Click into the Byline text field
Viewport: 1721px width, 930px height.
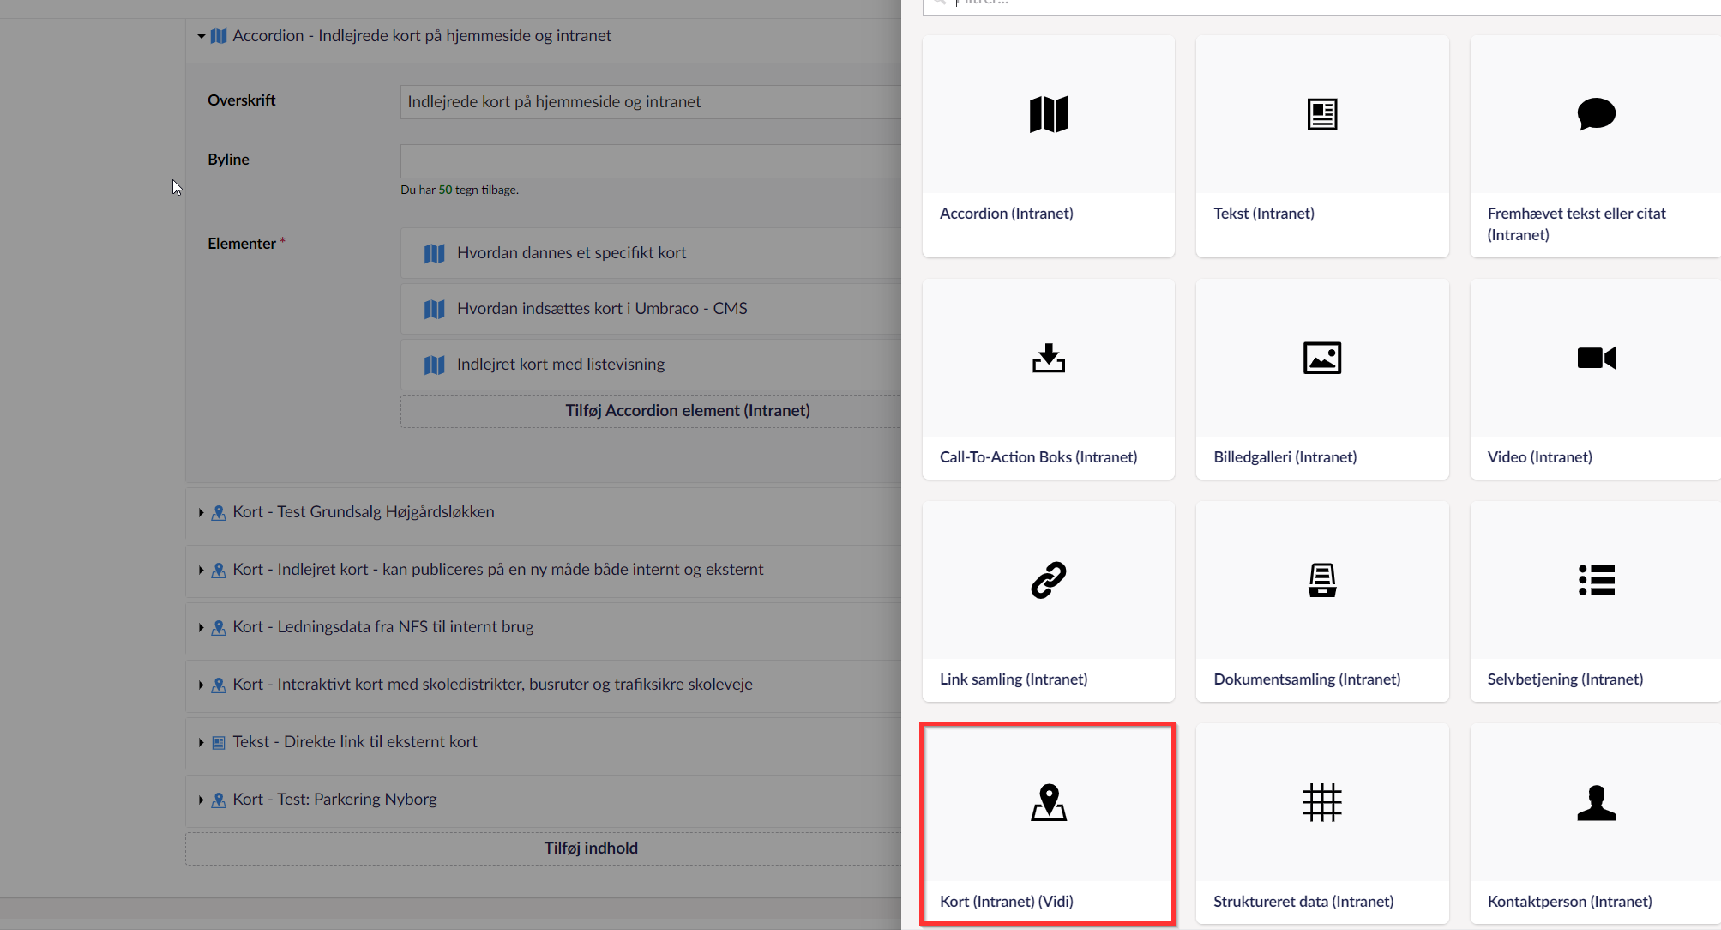coord(649,161)
